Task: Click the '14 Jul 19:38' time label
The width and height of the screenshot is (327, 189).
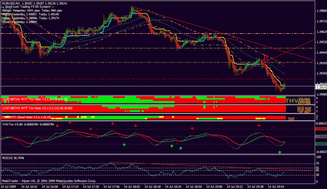Action: [255, 186]
